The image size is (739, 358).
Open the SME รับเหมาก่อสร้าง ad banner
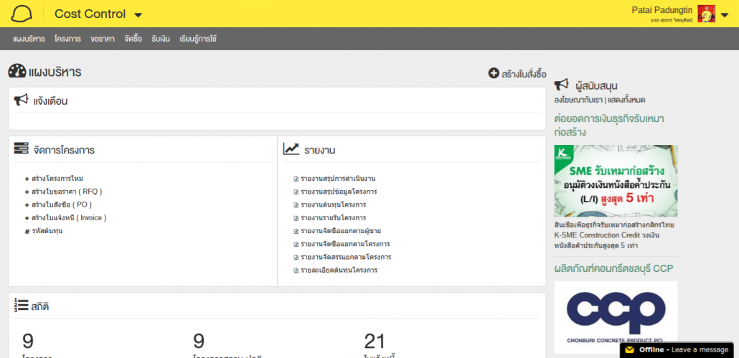[616, 180]
